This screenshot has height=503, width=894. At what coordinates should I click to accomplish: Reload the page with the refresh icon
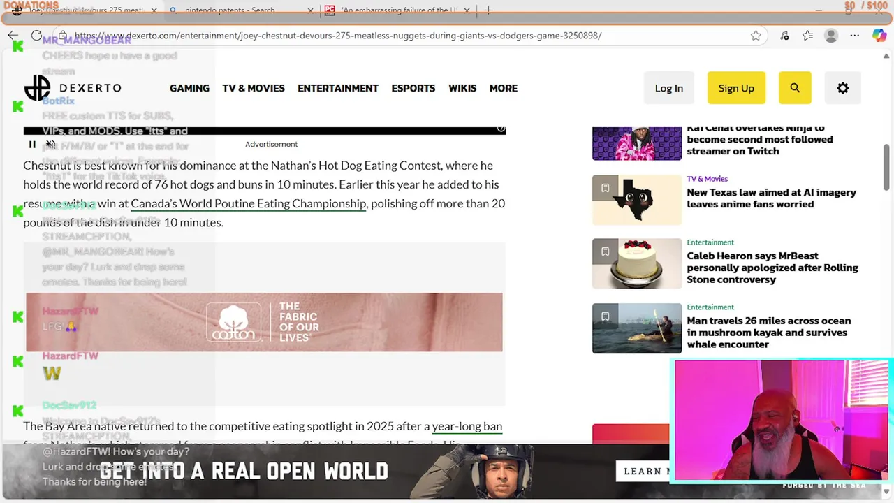36,35
